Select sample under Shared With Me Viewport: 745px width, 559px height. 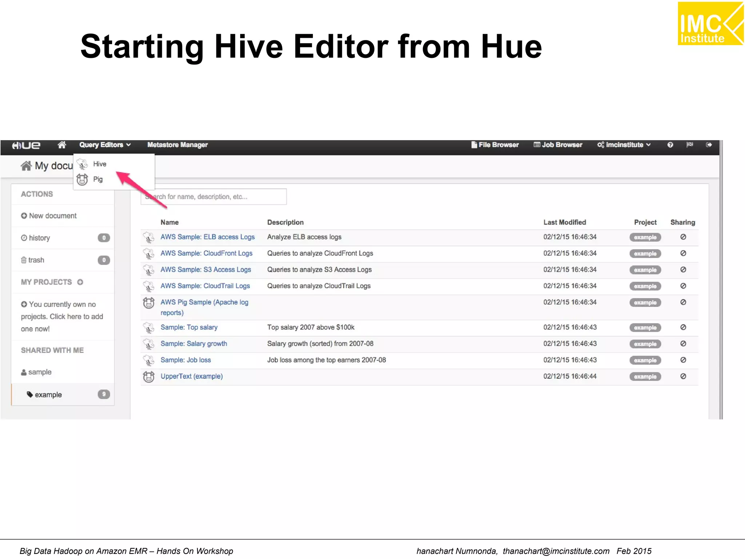pos(36,372)
